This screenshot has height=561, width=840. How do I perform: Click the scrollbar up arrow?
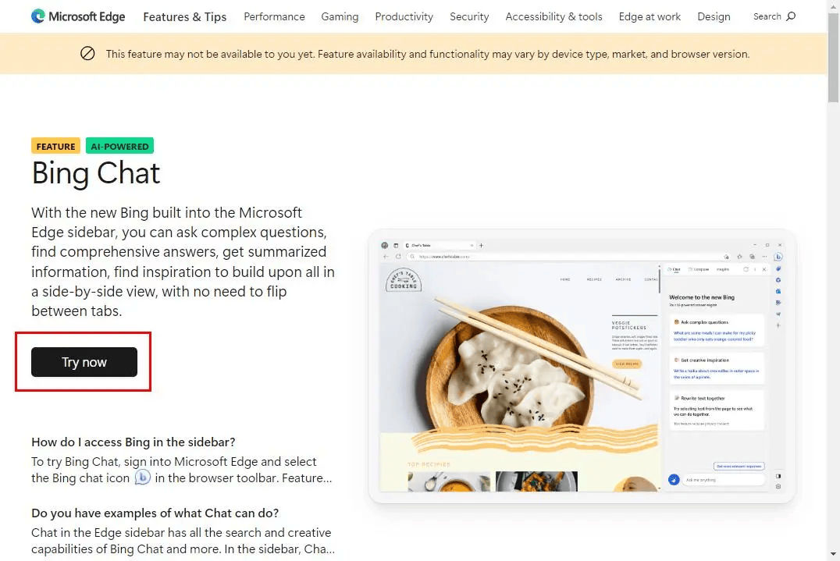click(833, 6)
